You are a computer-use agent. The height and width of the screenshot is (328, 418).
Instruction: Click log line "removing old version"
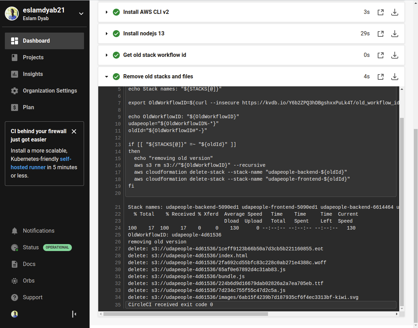(x=157, y=242)
